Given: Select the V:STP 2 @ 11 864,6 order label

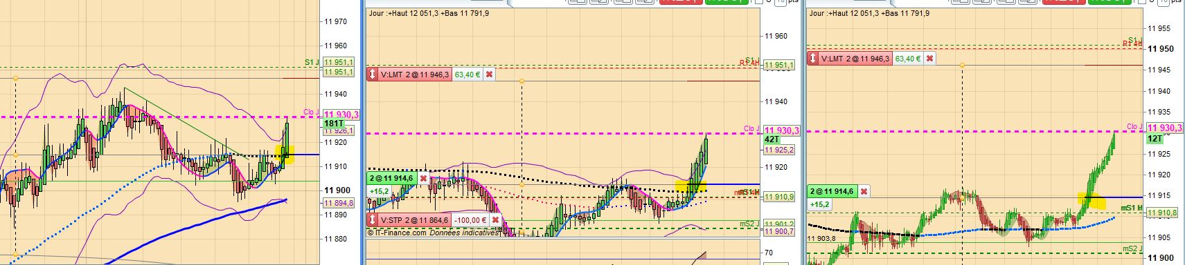Looking at the screenshot, I should coord(416,220).
